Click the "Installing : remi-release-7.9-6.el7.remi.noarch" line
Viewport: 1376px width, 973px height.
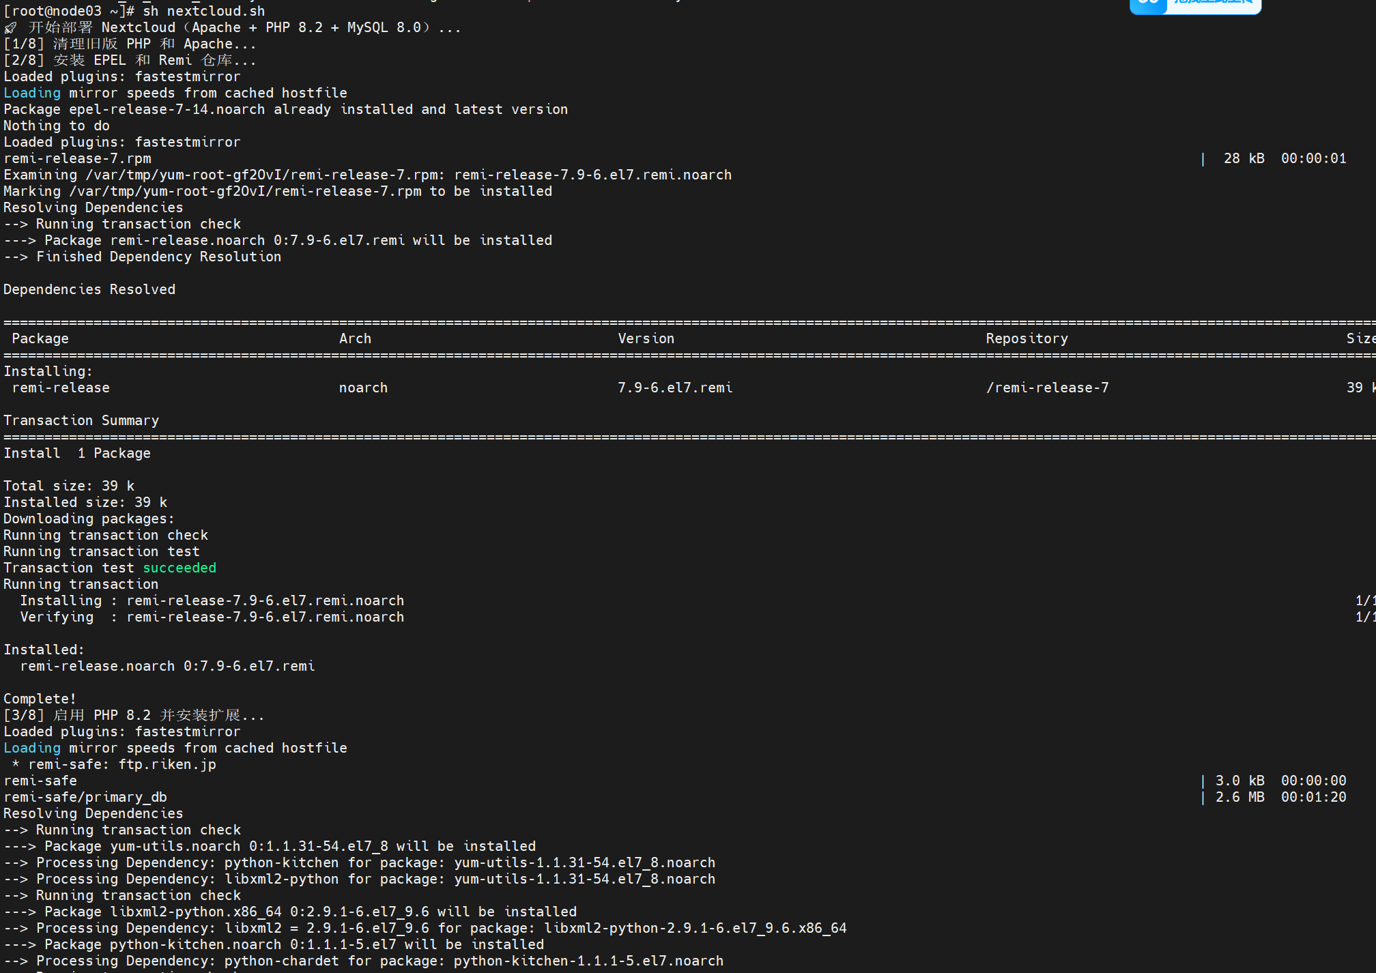pos(212,600)
